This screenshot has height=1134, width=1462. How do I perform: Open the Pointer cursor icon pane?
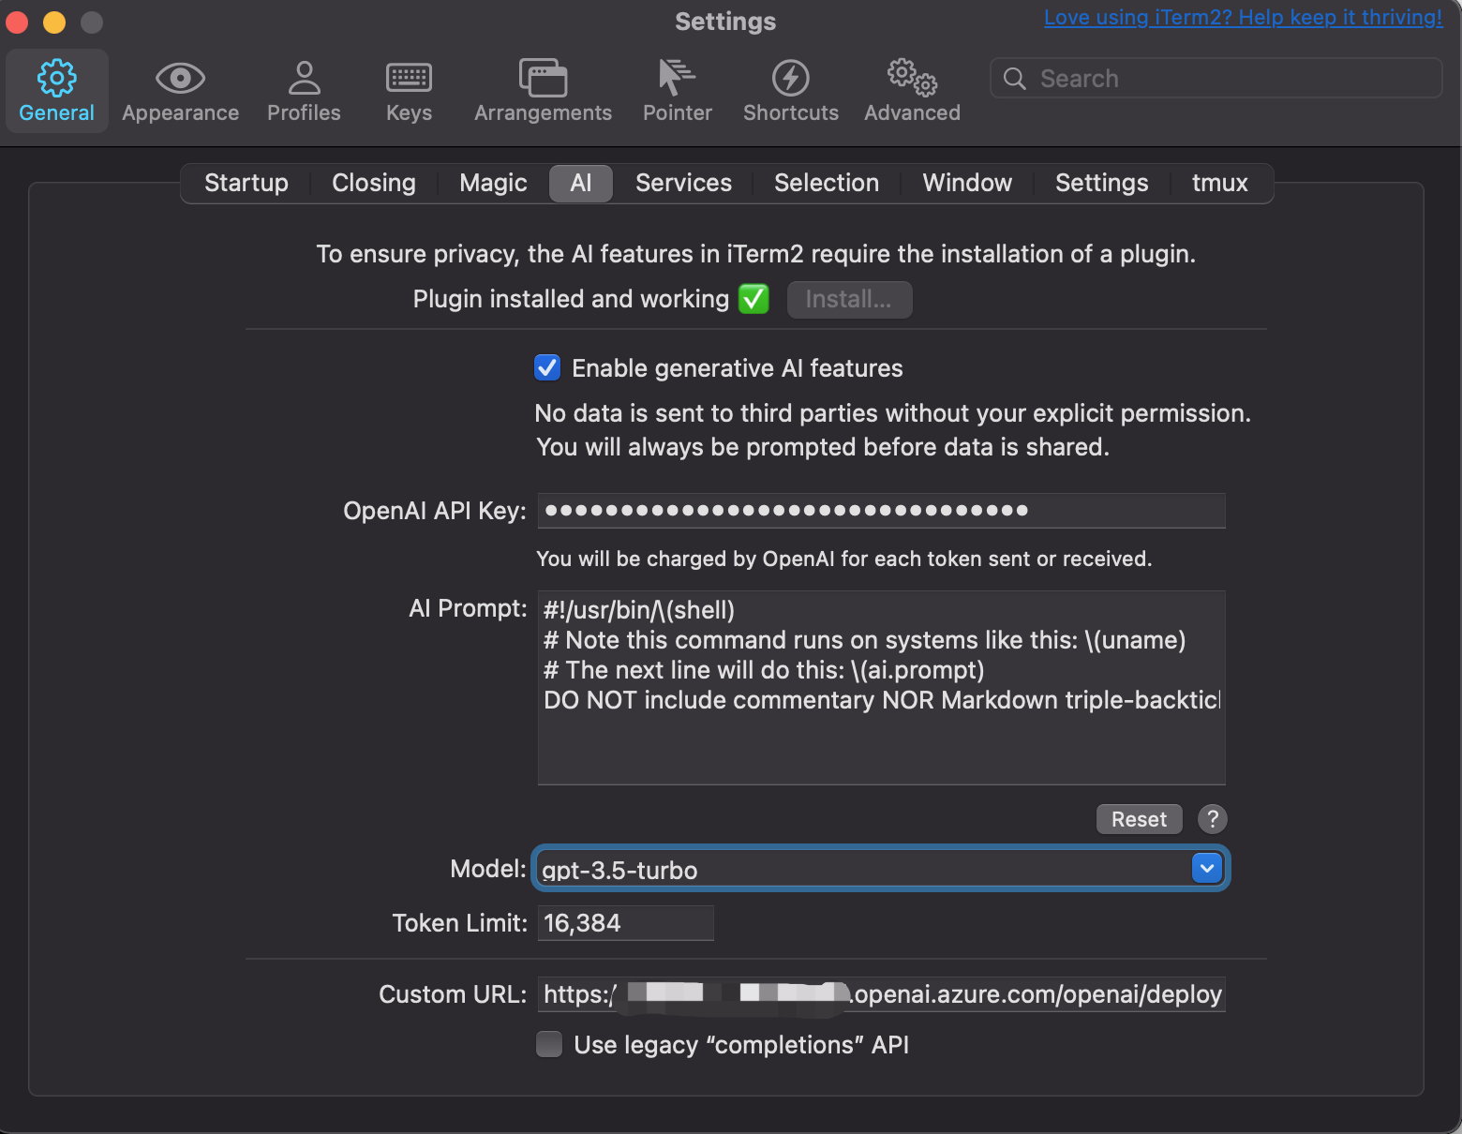677,91
